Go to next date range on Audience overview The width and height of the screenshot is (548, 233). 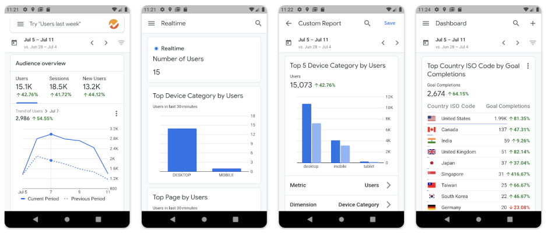point(106,43)
